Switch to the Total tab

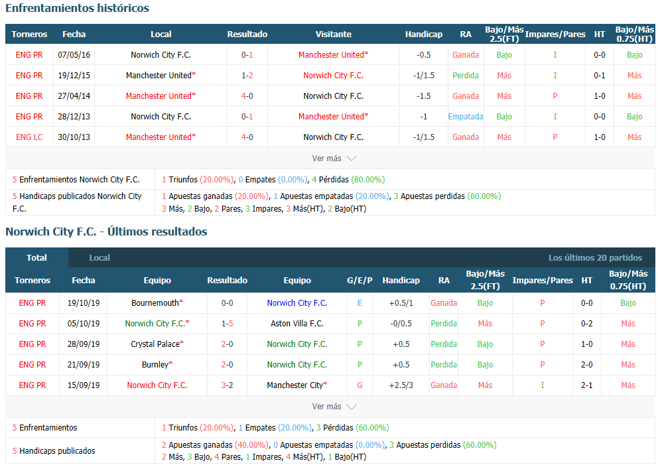37,257
